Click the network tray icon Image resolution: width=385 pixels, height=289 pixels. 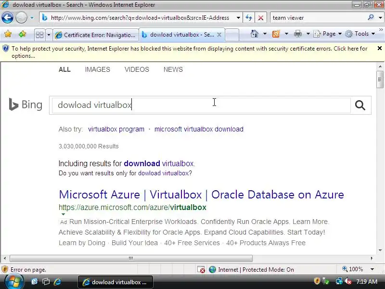[339, 281]
